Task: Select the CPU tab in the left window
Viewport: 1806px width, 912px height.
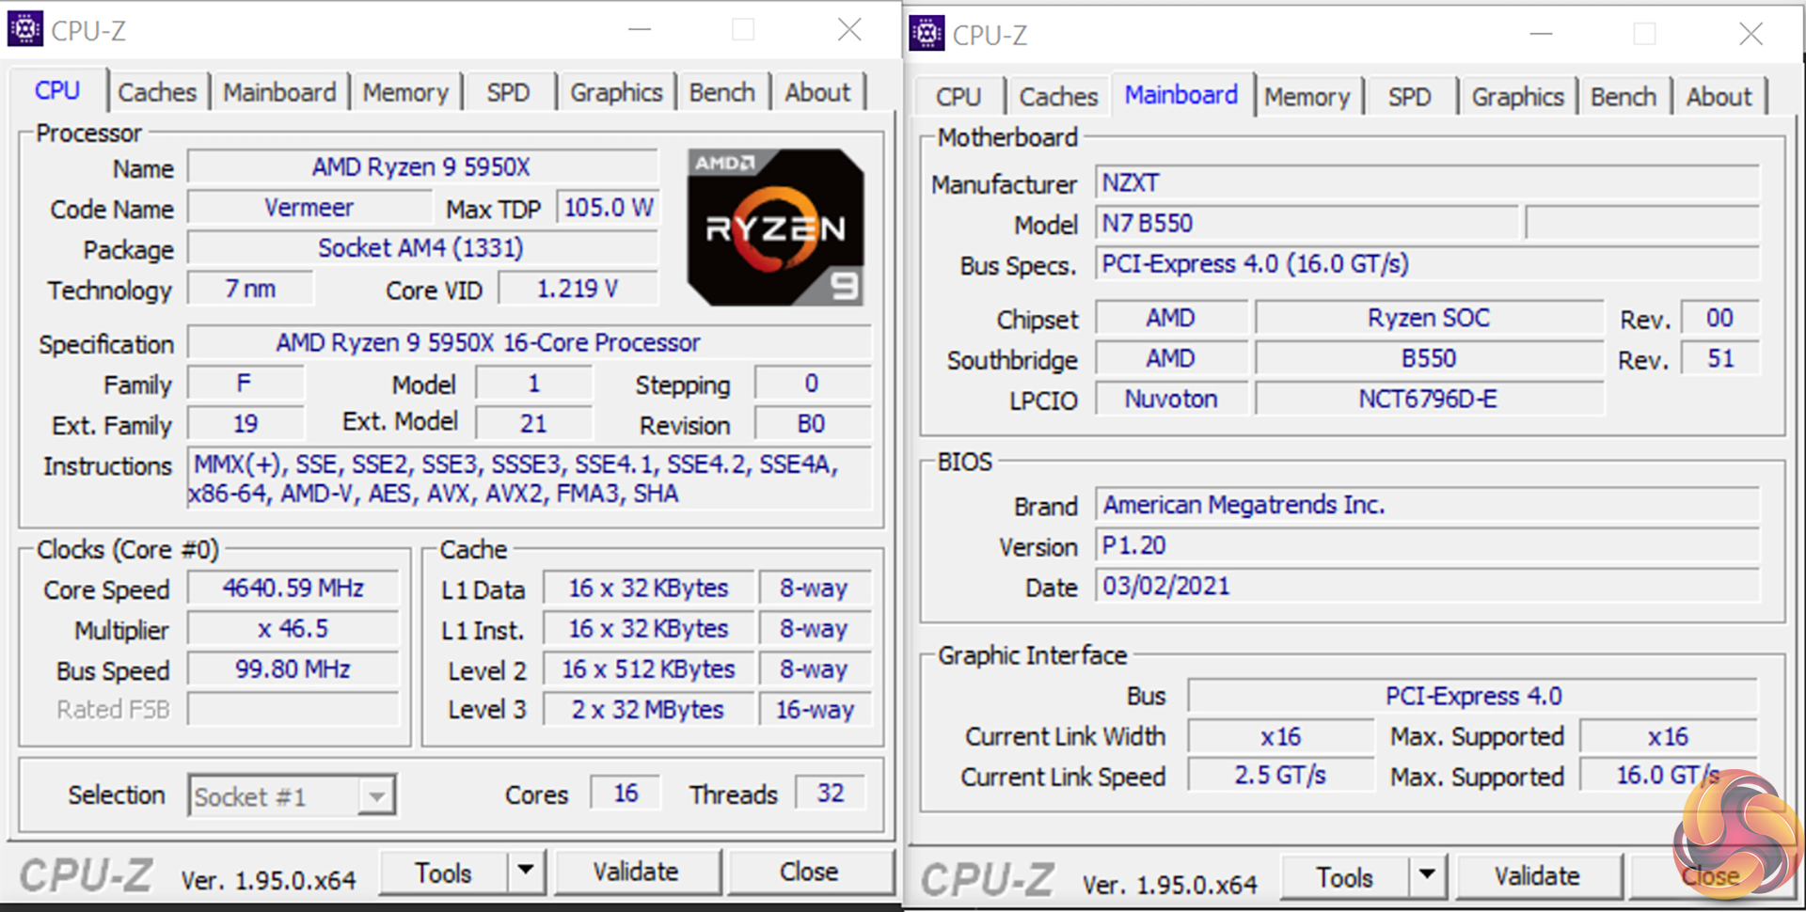Action: tap(57, 90)
